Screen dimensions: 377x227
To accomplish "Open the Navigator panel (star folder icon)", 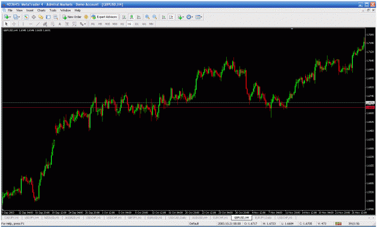I will (41, 17).
